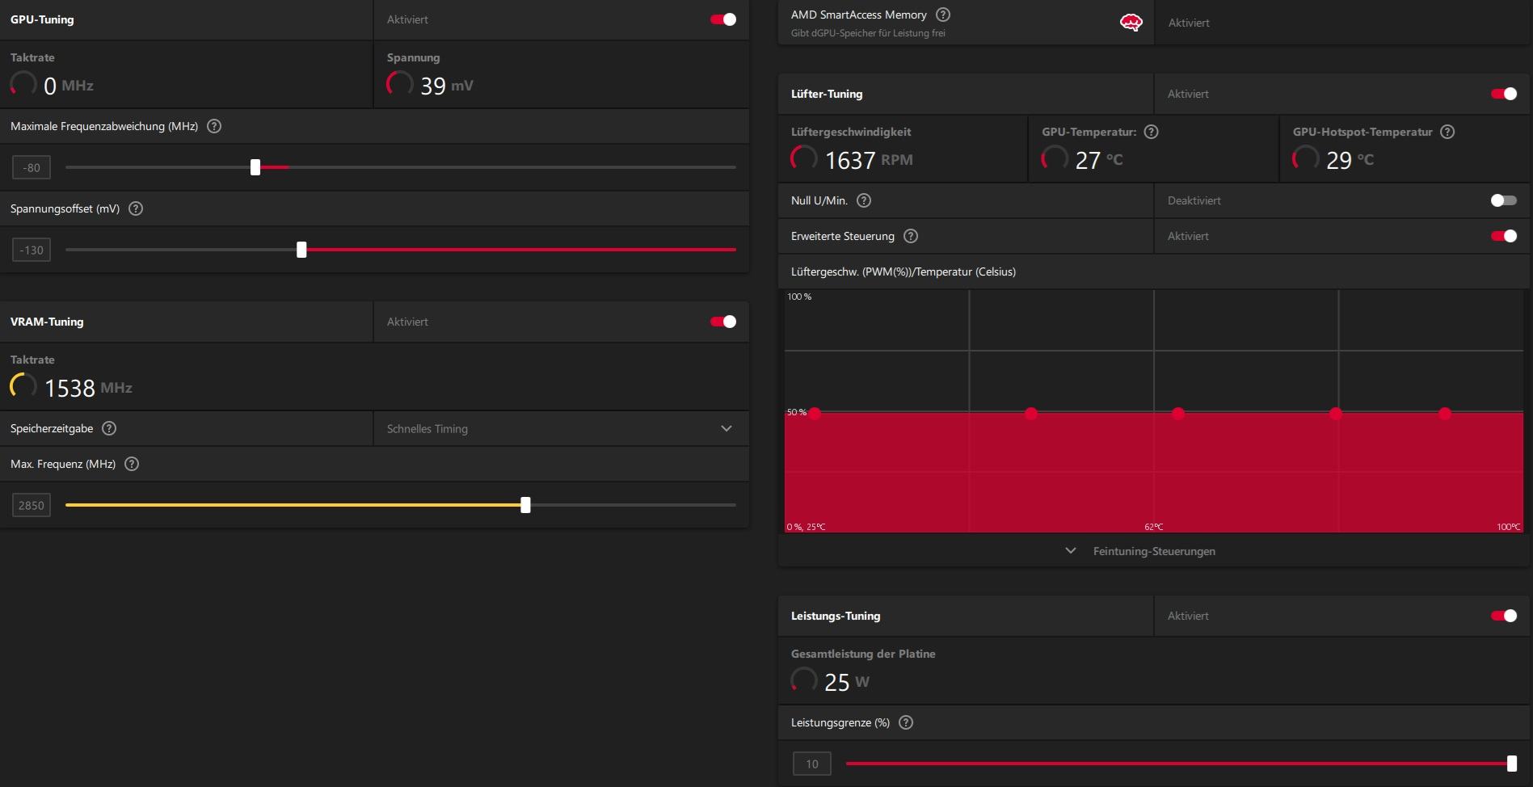Show Spannungsoffset help tooltip icon

pos(136,208)
